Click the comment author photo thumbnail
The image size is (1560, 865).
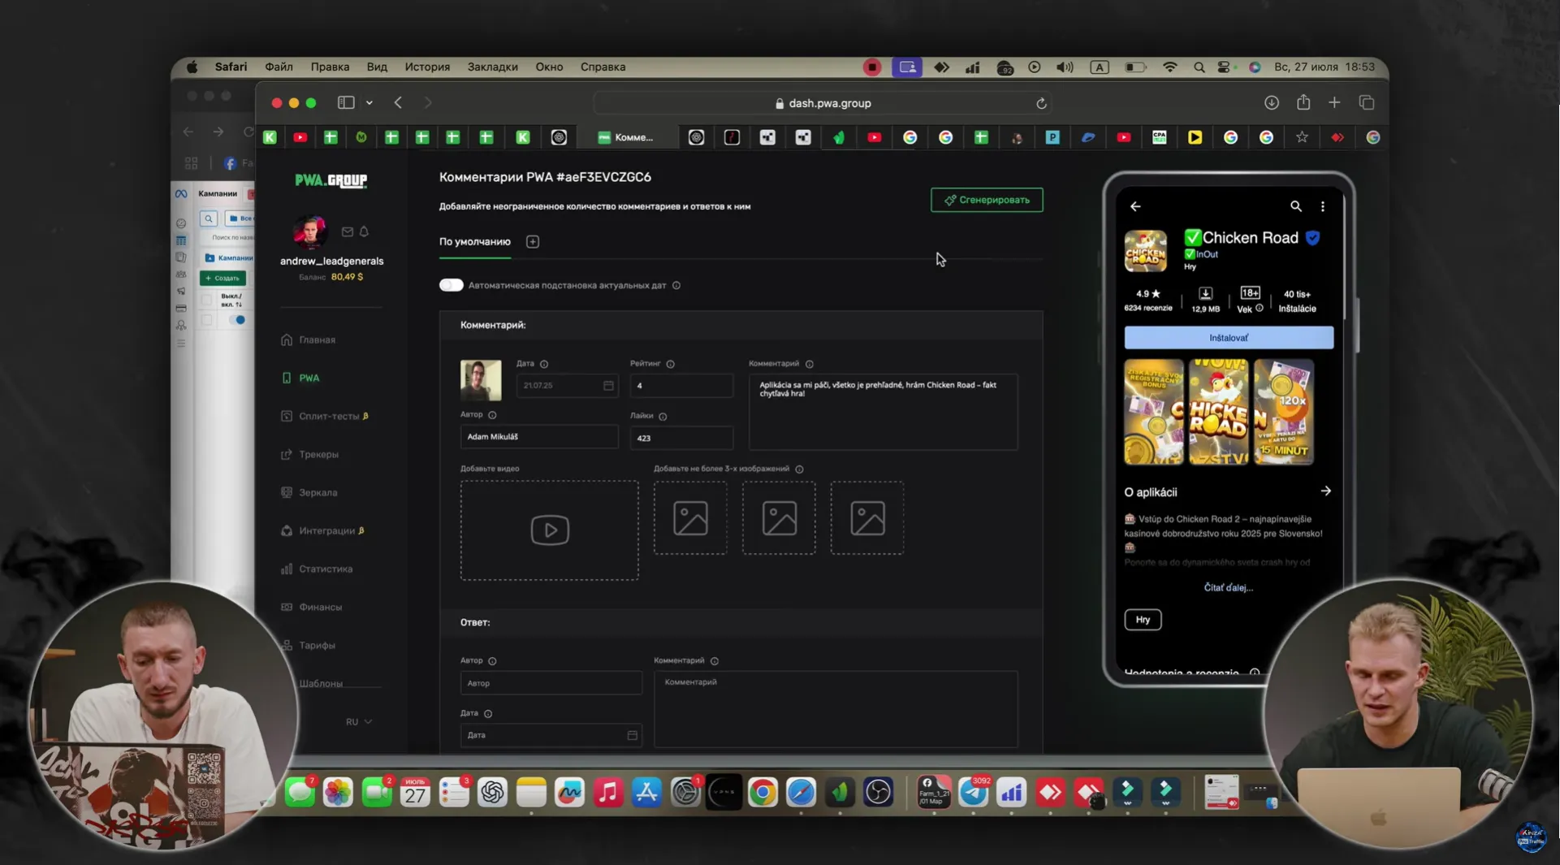[x=481, y=380]
